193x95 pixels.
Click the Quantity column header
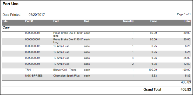point(128,21)
